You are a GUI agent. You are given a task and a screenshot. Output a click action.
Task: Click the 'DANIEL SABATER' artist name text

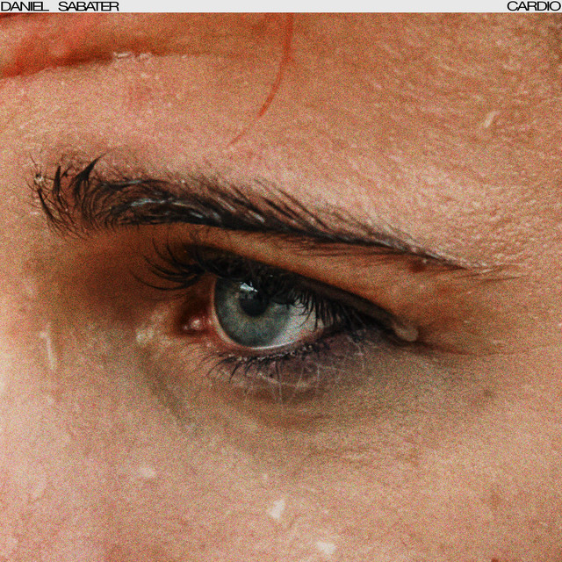tap(60, 6)
